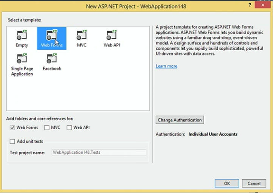Click the help question mark icon
Viewport: 273px width, 193px height.
[x=250, y=5]
